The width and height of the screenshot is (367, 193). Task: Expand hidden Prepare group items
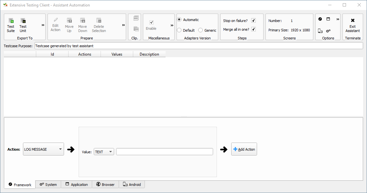(x=123, y=25)
